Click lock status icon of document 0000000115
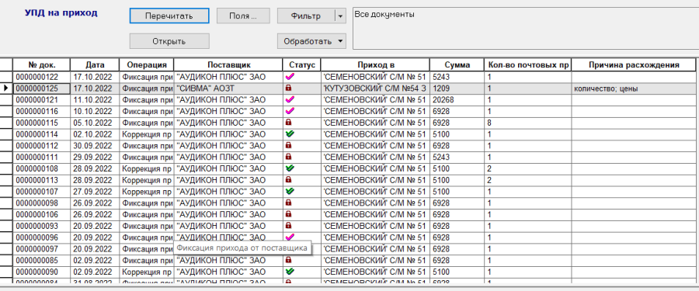Image resolution: width=699 pixels, height=291 pixels. [x=288, y=123]
